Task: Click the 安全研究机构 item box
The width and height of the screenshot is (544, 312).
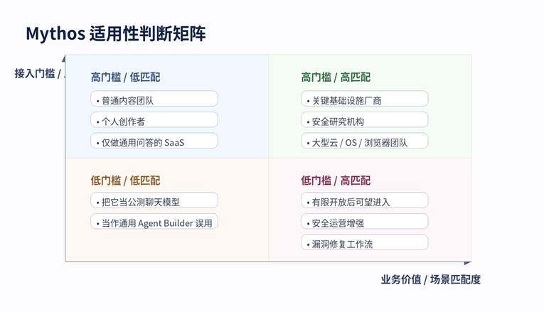Action: click(364, 121)
